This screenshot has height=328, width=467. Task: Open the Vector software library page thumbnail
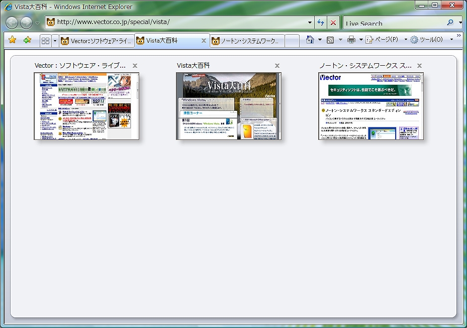pyautogui.click(x=86, y=106)
